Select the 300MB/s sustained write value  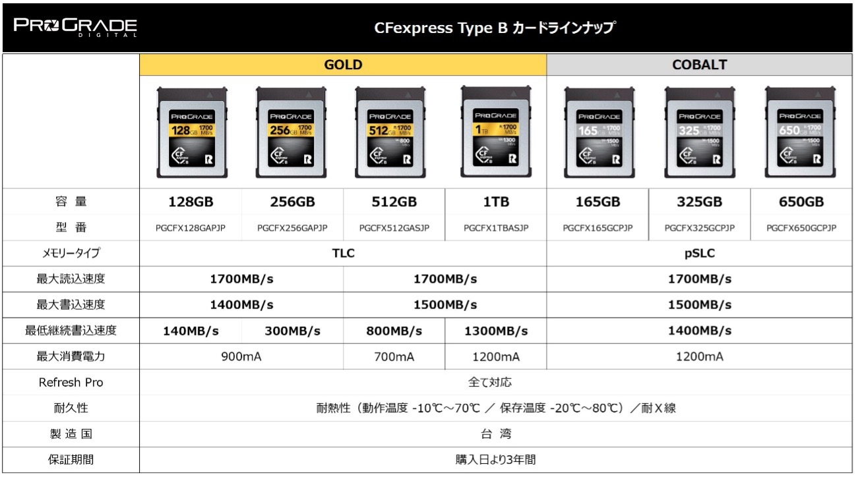click(293, 331)
